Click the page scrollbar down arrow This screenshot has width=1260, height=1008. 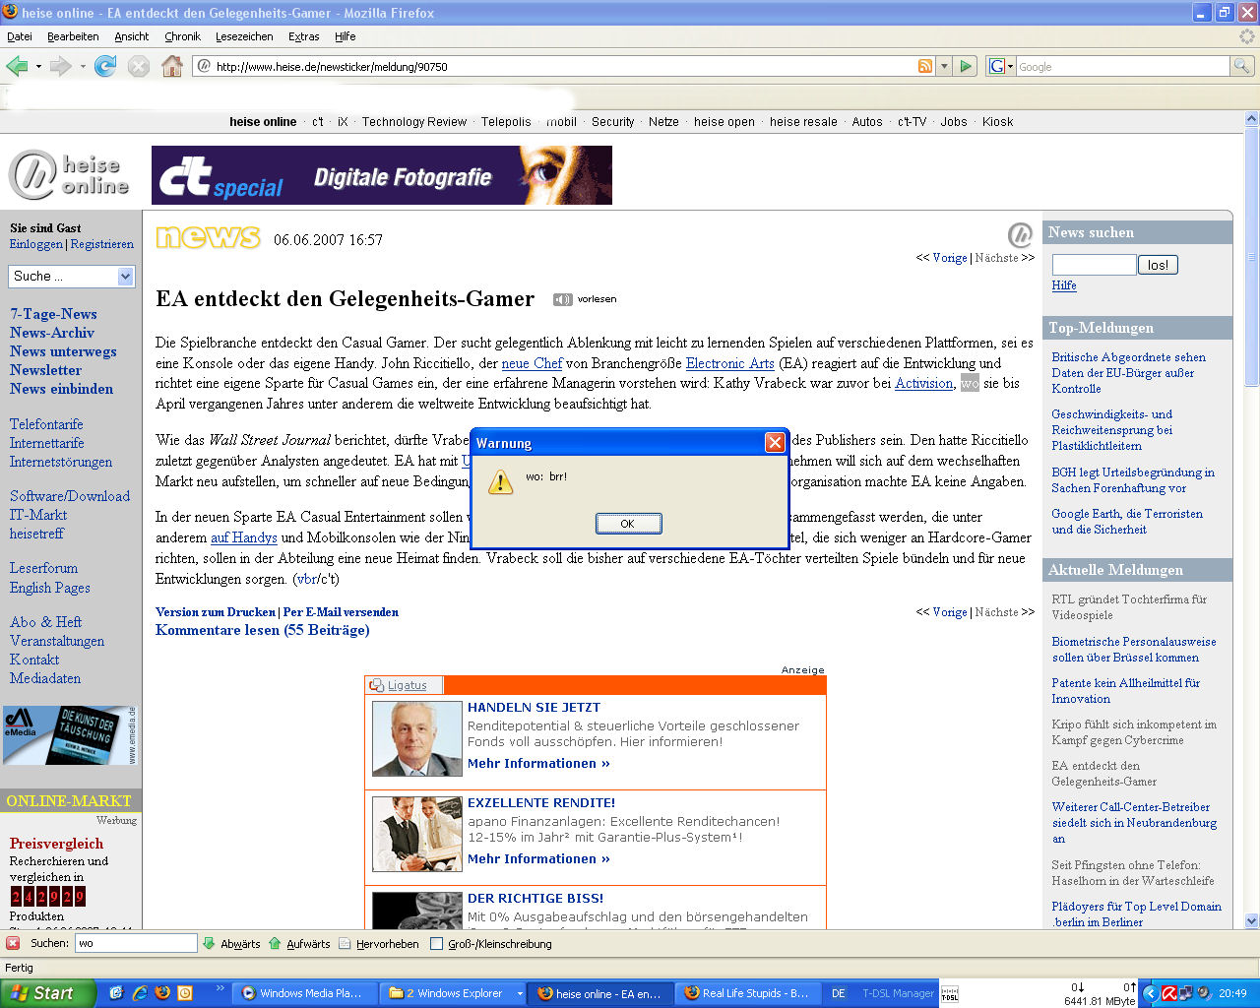click(1252, 921)
